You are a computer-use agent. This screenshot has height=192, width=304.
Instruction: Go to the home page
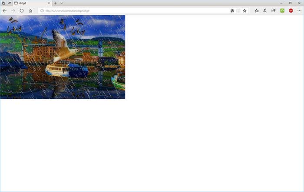coord(30,11)
